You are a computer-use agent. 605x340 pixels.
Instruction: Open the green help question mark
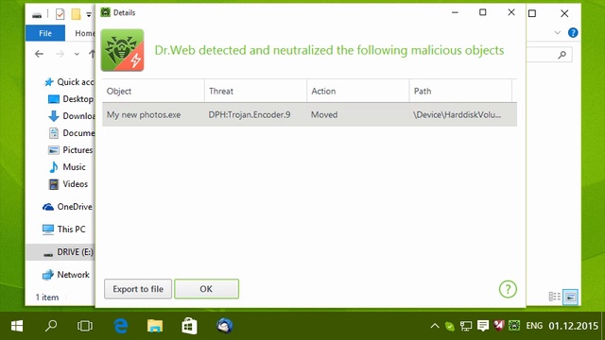508,289
